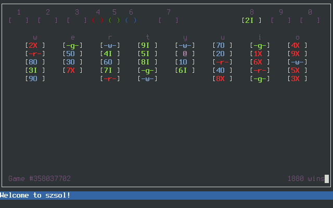The height and width of the screenshot is (208, 333).
Task: Pick the red 6X card
Action: [260, 62]
